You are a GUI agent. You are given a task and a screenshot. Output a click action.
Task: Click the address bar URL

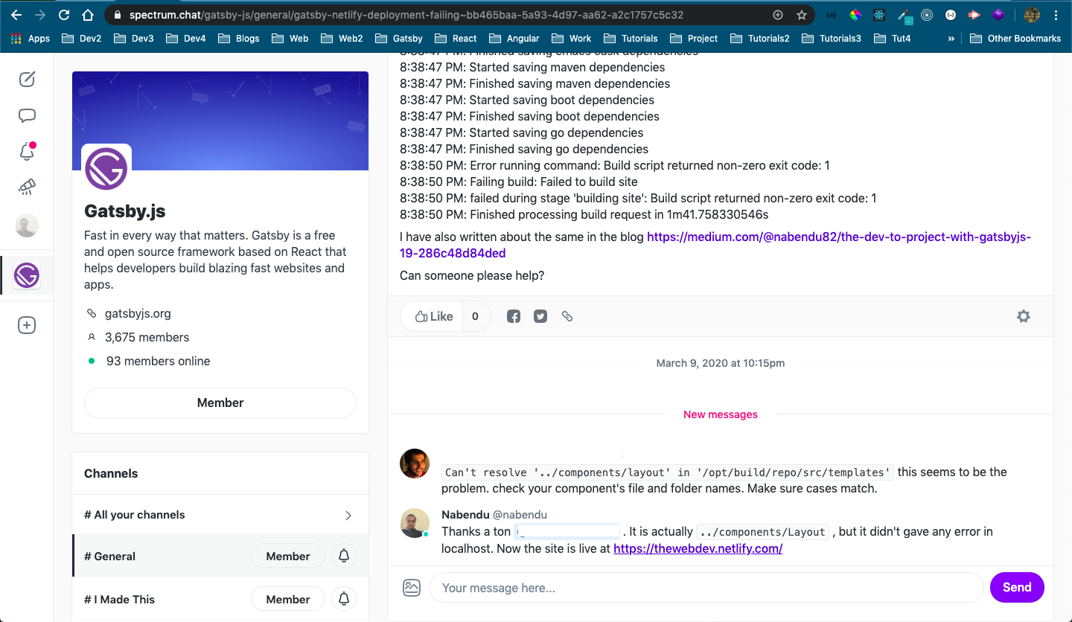[x=406, y=15]
